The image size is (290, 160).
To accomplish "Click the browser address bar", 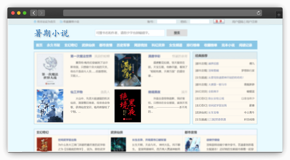I will 162,13.
